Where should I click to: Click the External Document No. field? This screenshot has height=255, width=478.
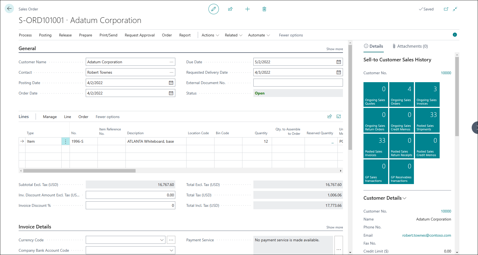click(x=298, y=83)
